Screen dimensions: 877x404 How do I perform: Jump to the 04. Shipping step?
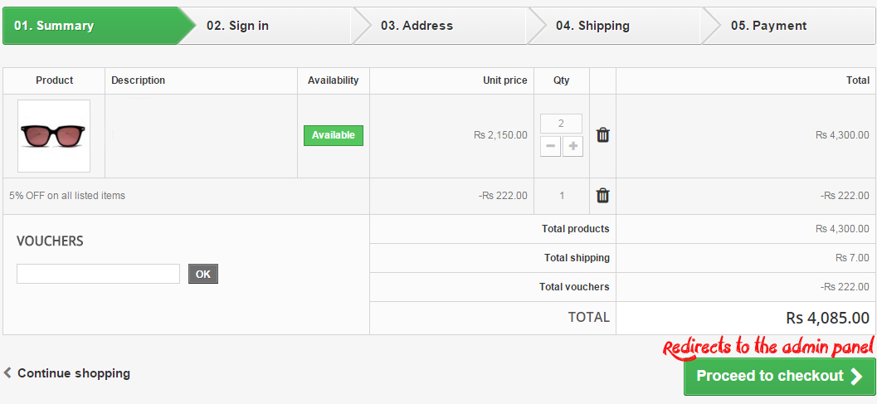[x=592, y=26]
